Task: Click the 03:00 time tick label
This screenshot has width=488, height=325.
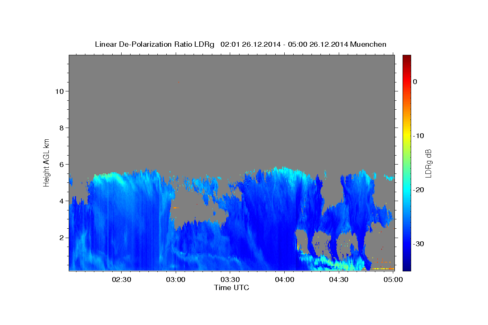Action: pos(176,279)
